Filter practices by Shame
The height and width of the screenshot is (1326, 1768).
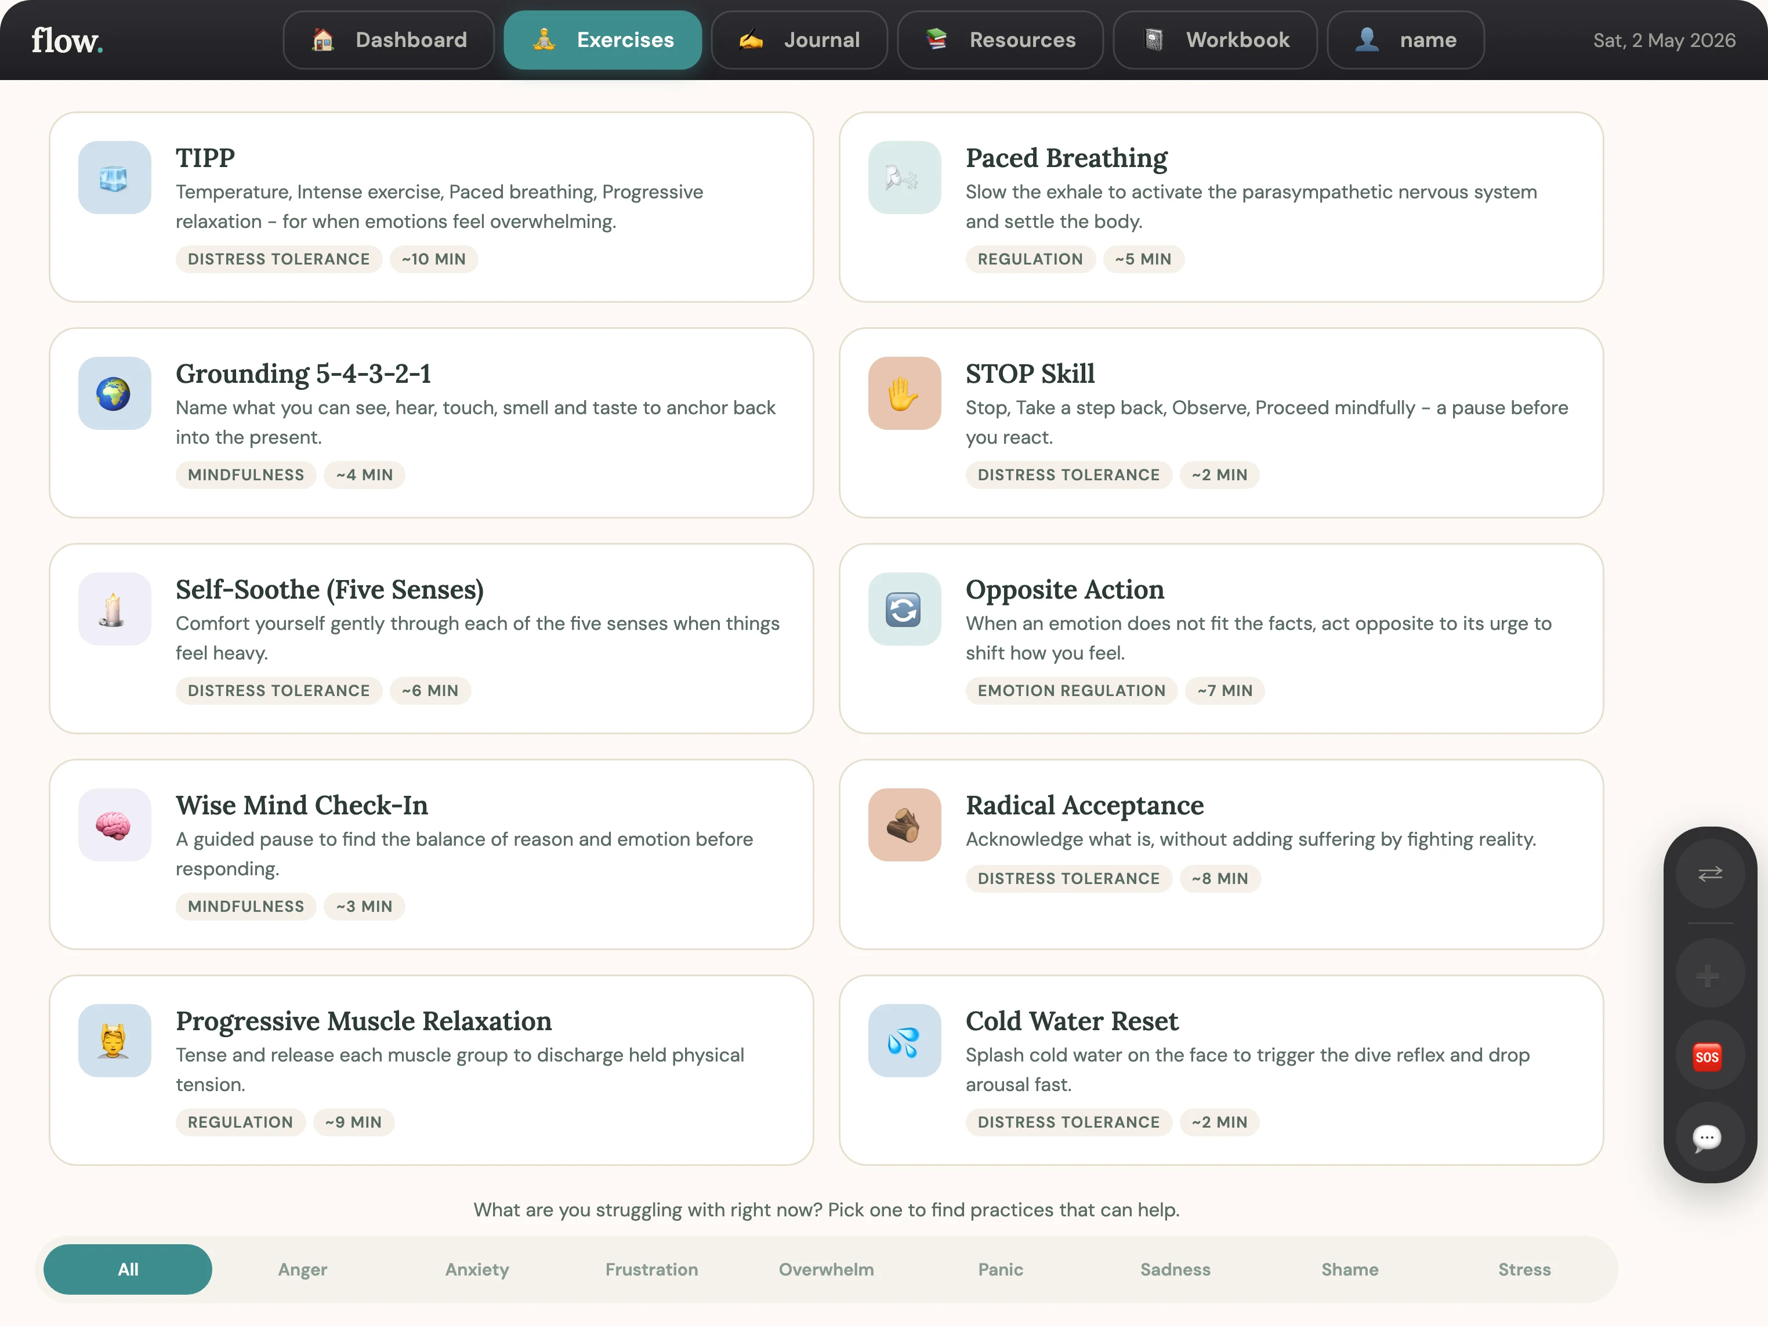point(1350,1269)
